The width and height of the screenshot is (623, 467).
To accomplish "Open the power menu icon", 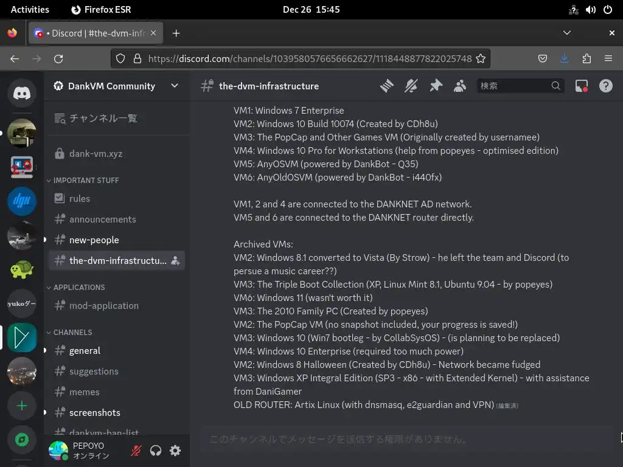I will 608,10.
